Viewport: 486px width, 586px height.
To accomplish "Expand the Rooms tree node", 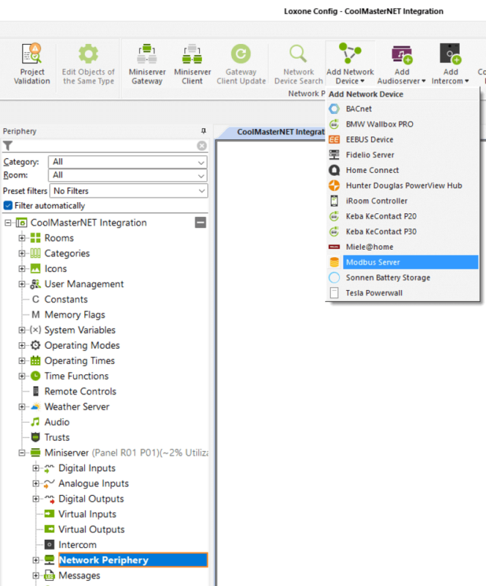I will point(22,238).
